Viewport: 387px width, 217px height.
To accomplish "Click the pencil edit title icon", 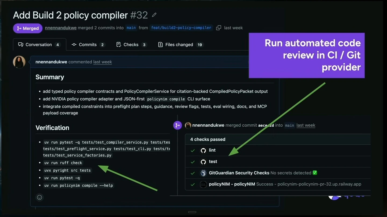I will tap(154, 15).
